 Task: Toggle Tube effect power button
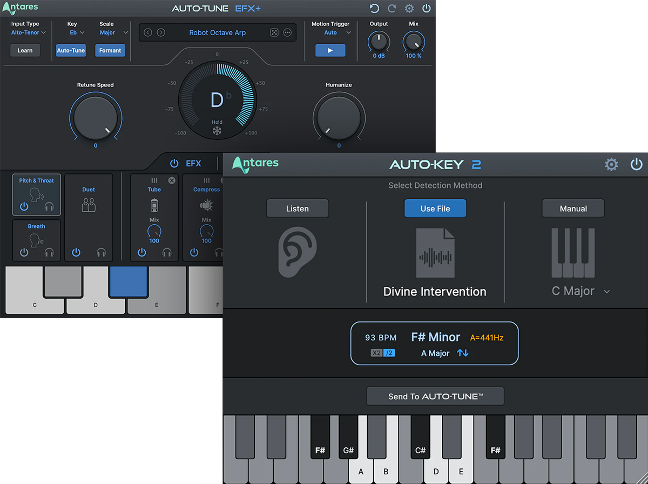[x=141, y=252]
